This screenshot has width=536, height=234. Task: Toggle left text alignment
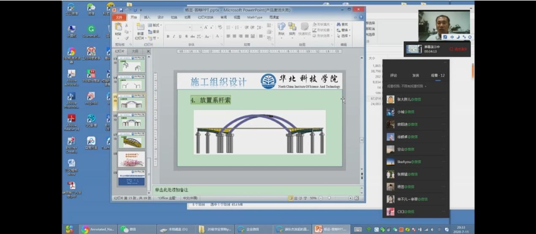(229, 36)
